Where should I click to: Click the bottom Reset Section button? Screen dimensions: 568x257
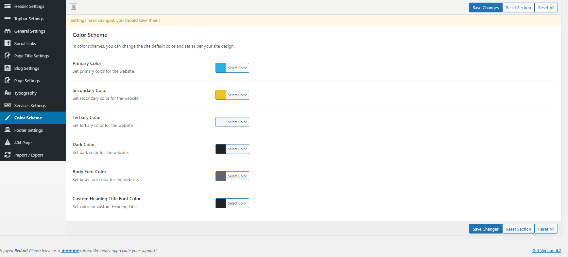518,229
